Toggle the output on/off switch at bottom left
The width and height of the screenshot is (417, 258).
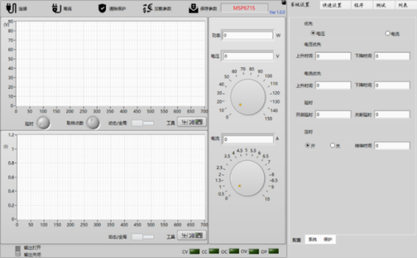[x=18, y=251]
